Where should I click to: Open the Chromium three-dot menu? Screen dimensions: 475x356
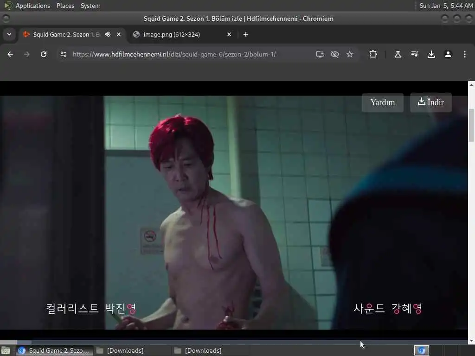(465, 54)
